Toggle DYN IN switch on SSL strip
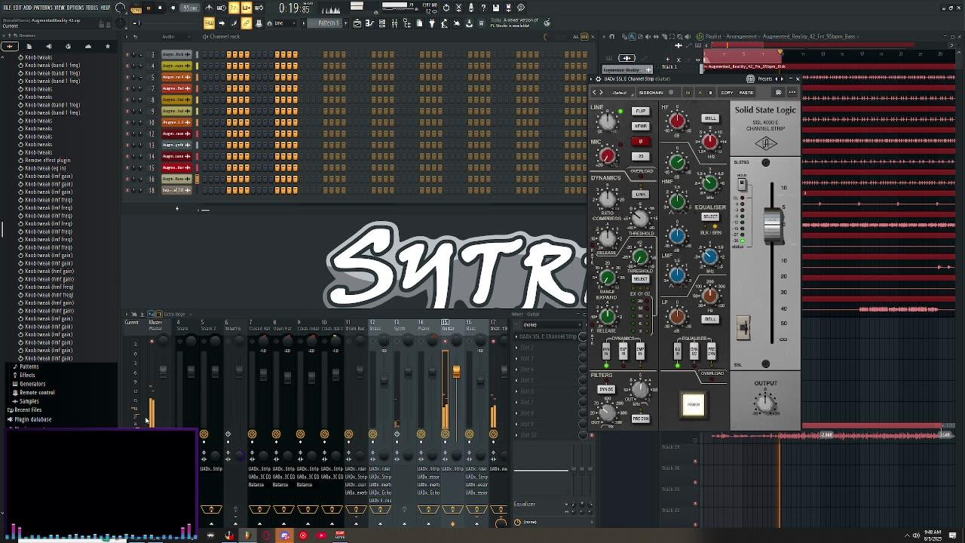 coord(606,351)
